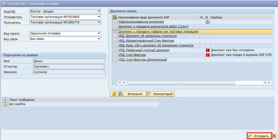The image size is (278, 140).
Task: Click the red cancel X icon beside Отправить
Action: pyautogui.click(x=274, y=136)
